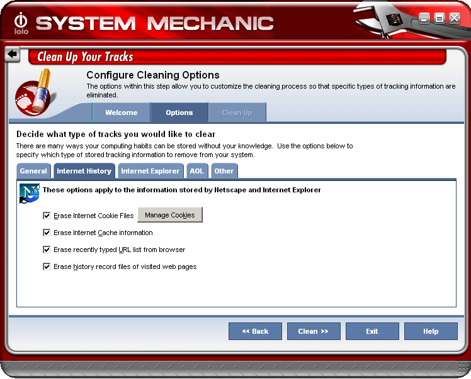Toggle Erase recently typed URL list checkbox
The width and height of the screenshot is (471, 379).
[x=47, y=250]
